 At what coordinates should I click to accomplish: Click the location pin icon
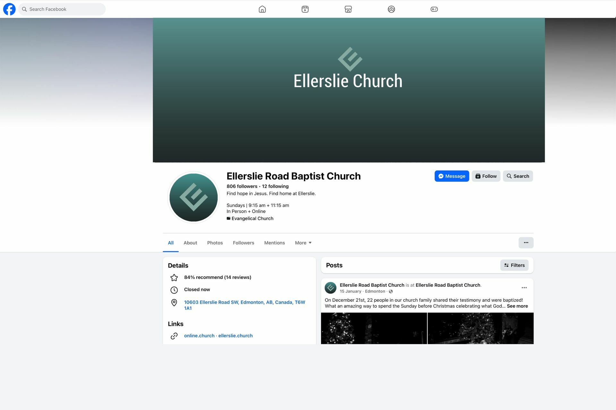point(174,303)
